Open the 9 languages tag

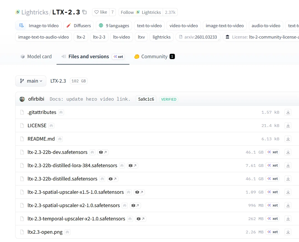click(x=114, y=26)
